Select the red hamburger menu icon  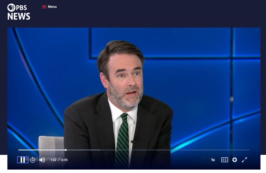point(44,7)
